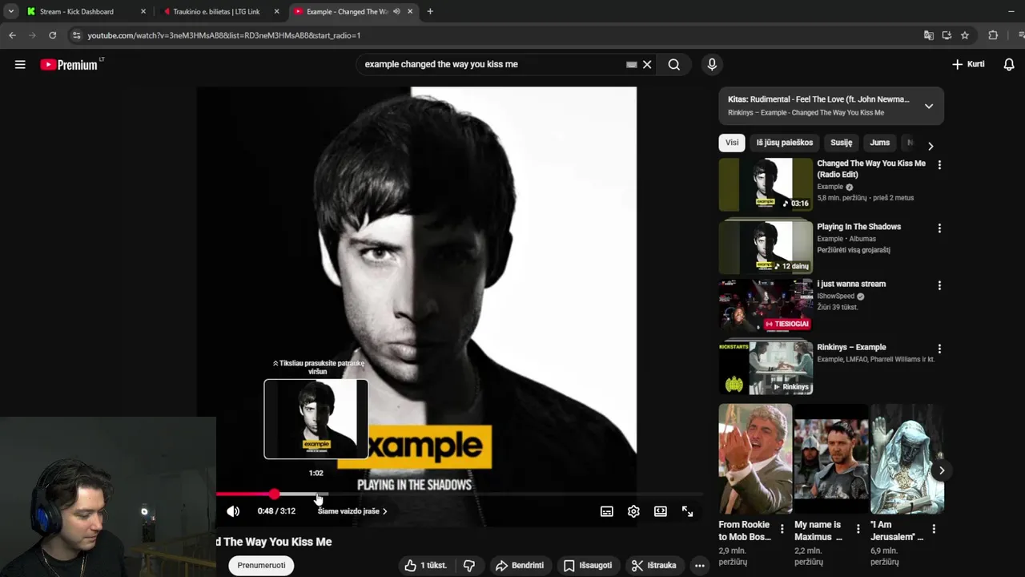Open 'Šiame vaizdo įraše' chapters link
This screenshot has height=577, width=1025.
(352, 511)
